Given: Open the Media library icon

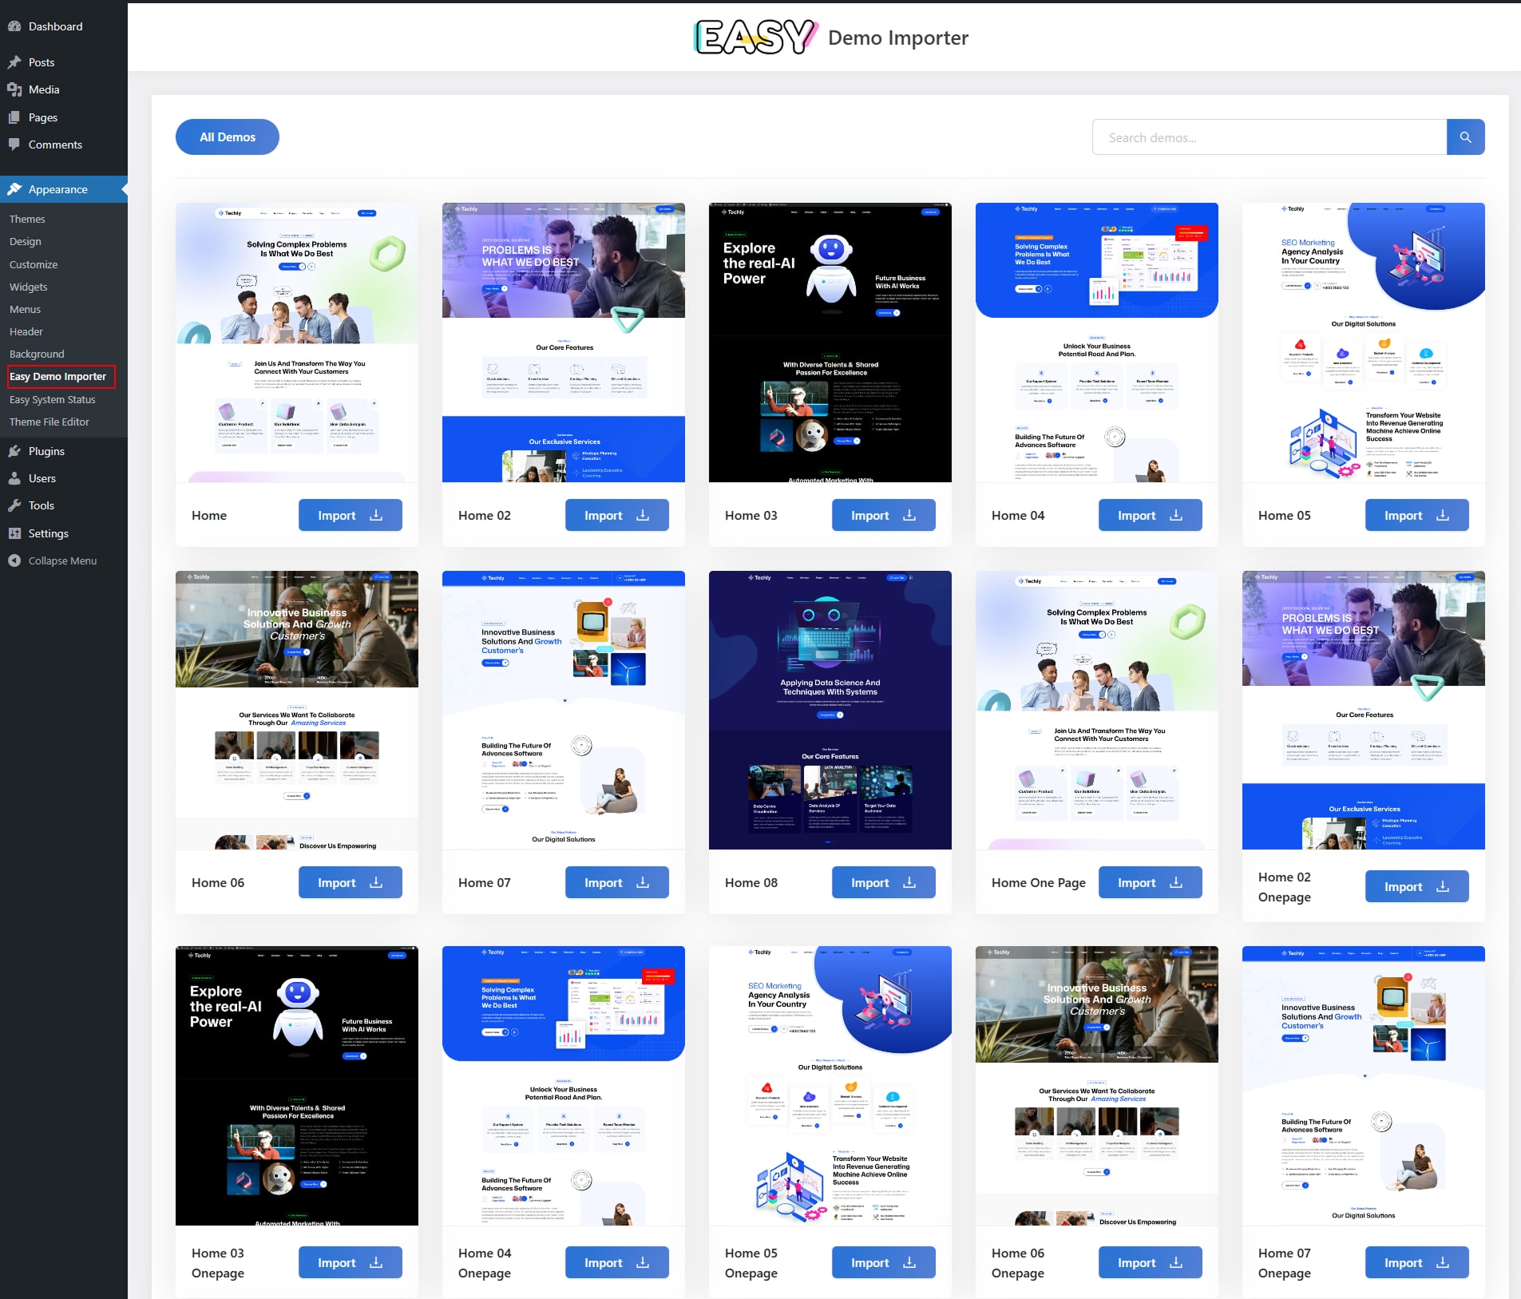Looking at the screenshot, I should coord(14,89).
